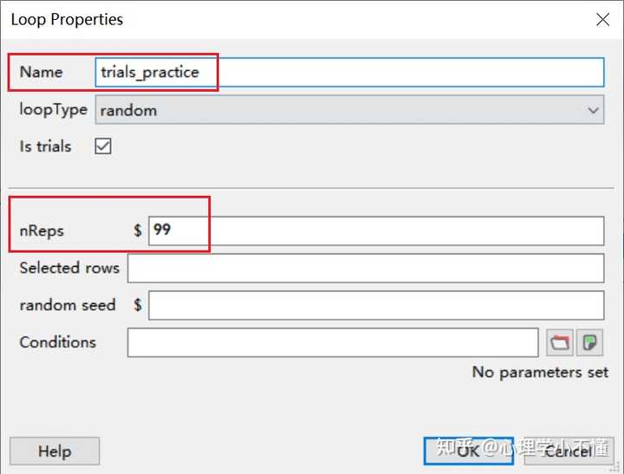This screenshot has width=624, height=474.
Task: Toggle the Is trials checkbox
Action: pyautogui.click(x=103, y=146)
